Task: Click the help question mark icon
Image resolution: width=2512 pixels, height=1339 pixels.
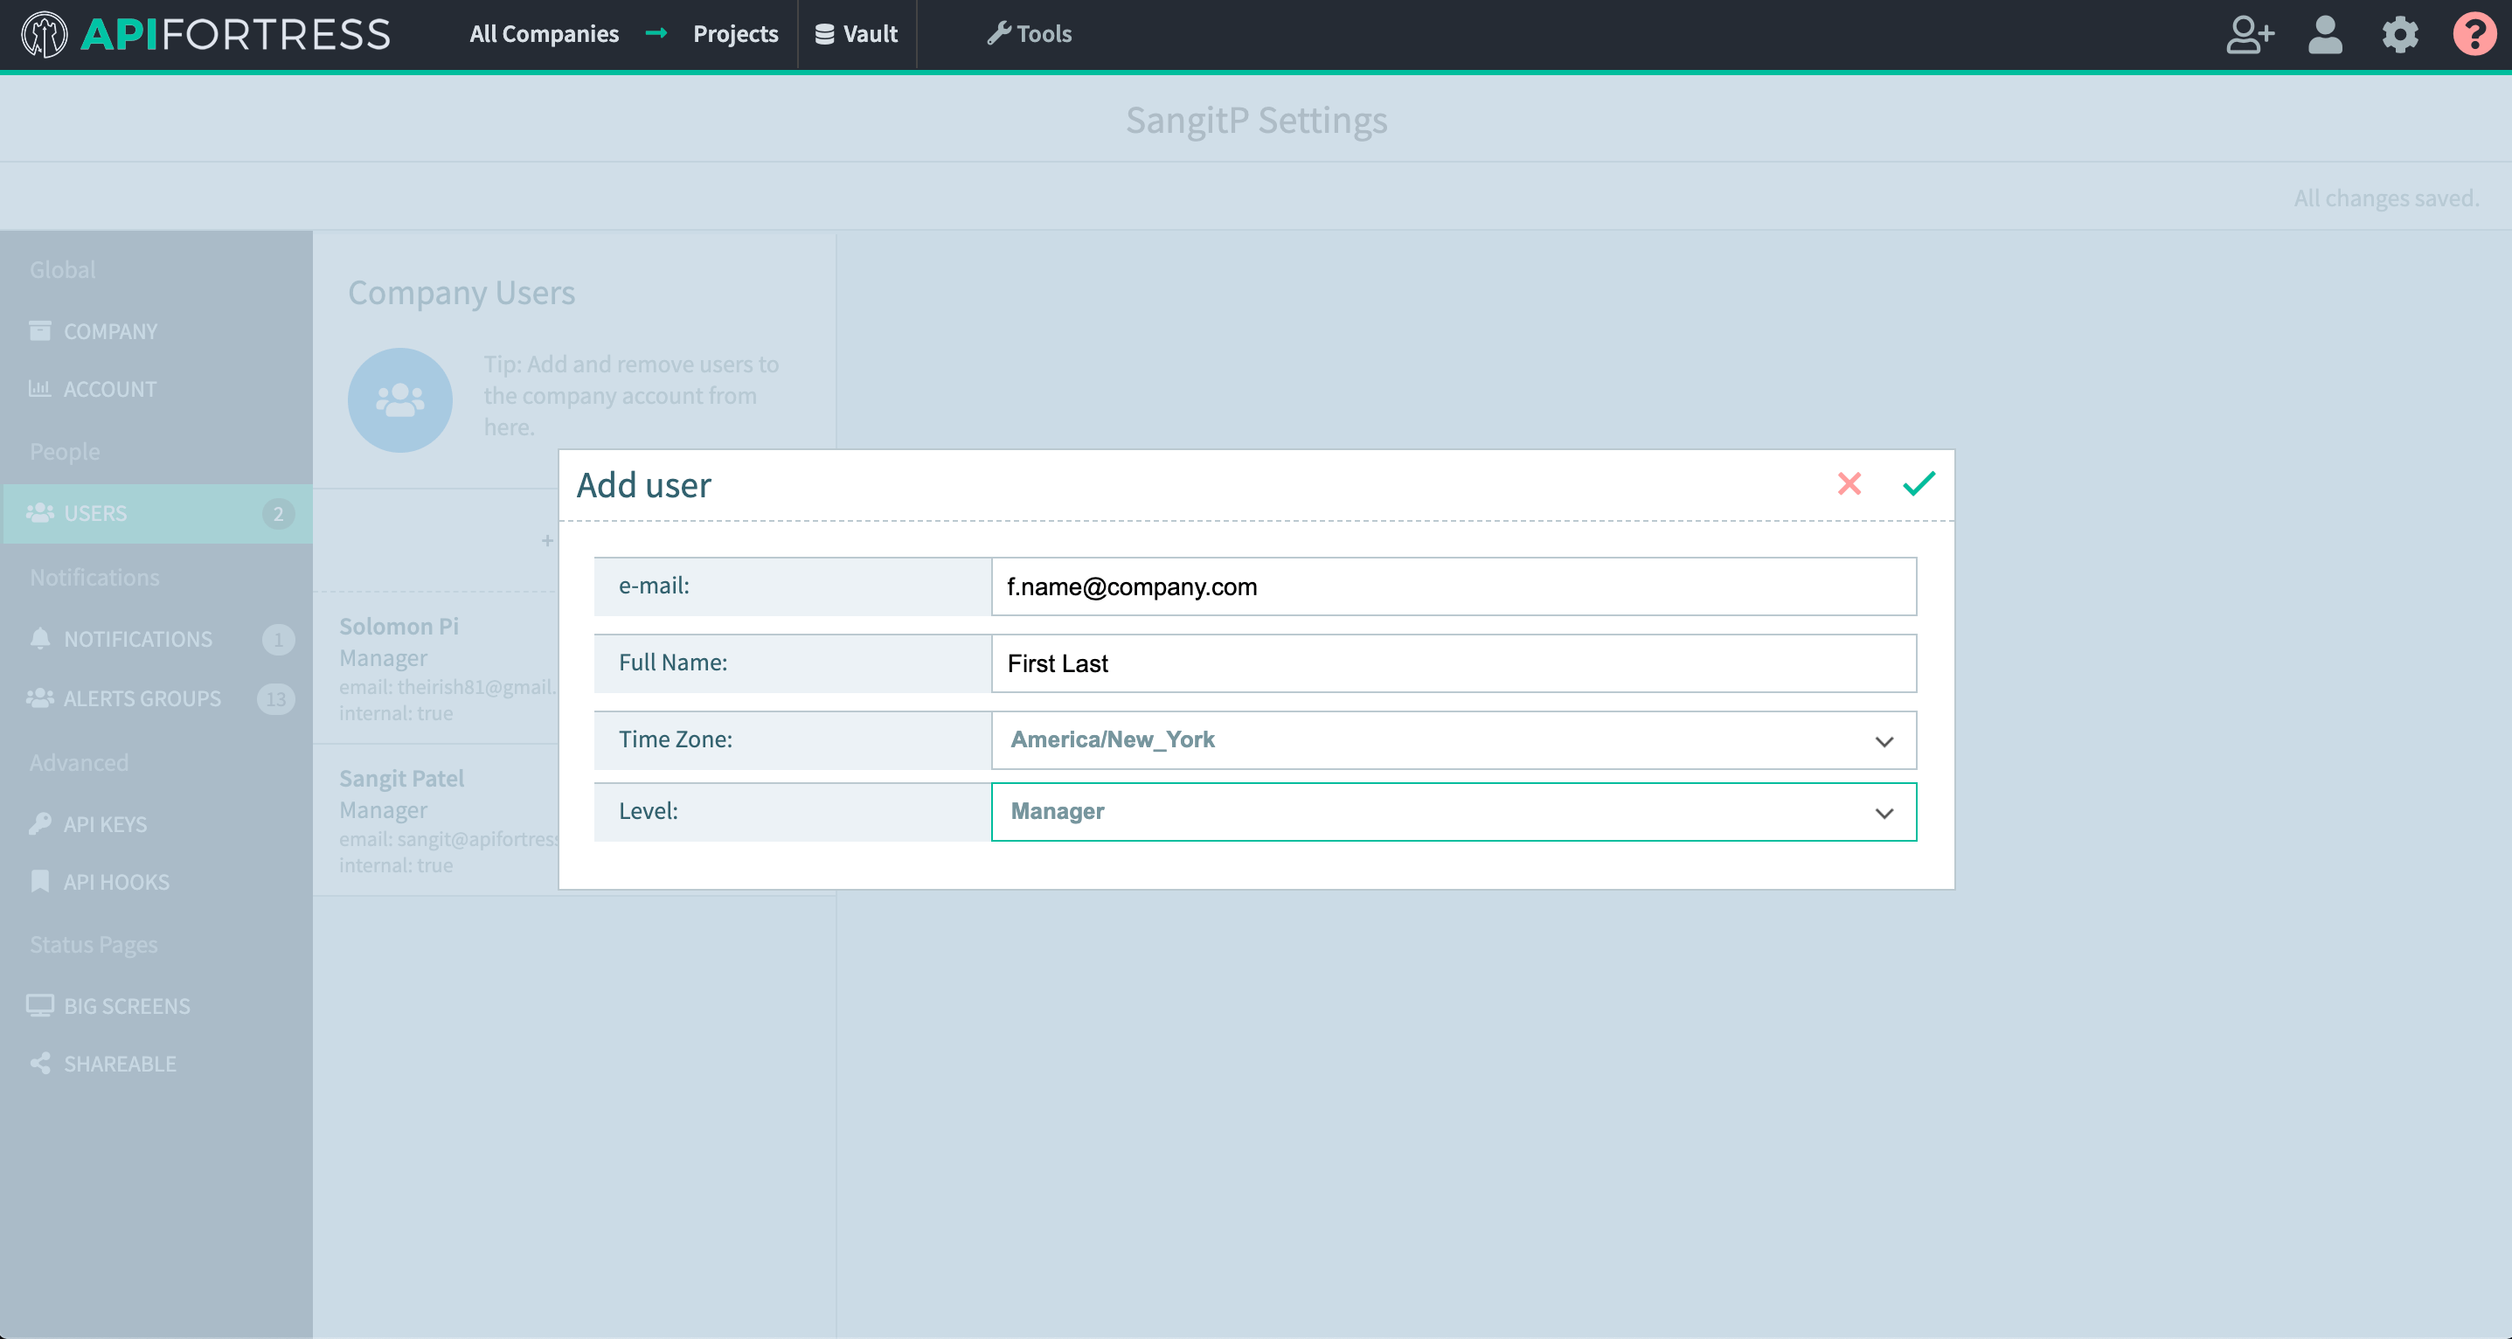Action: coord(2475,36)
